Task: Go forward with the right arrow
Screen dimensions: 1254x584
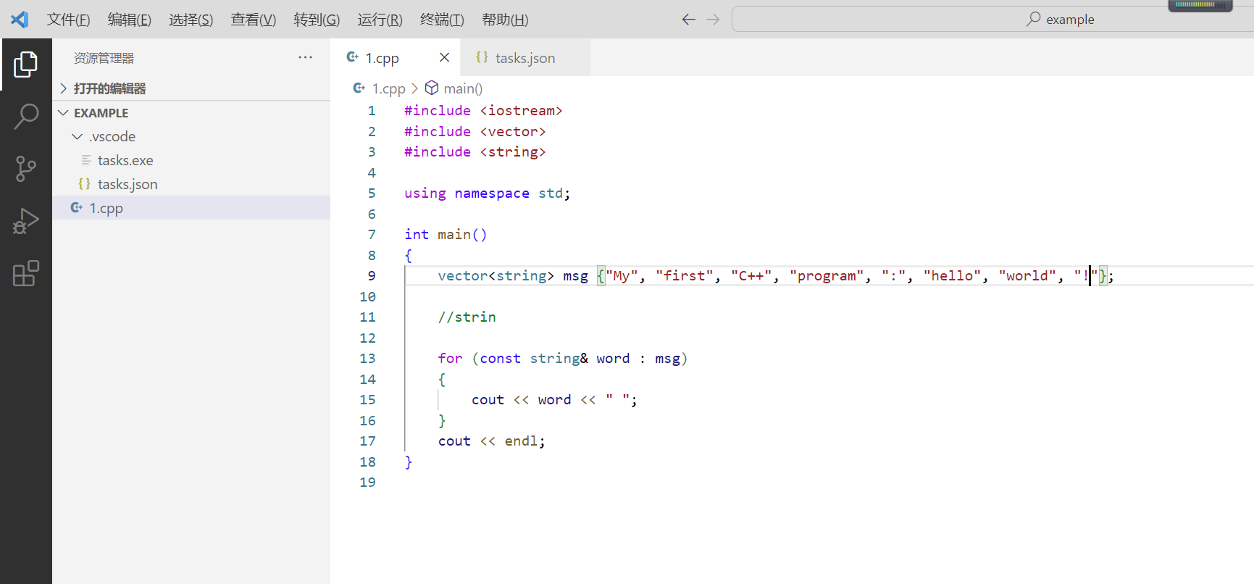Action: pos(713,20)
